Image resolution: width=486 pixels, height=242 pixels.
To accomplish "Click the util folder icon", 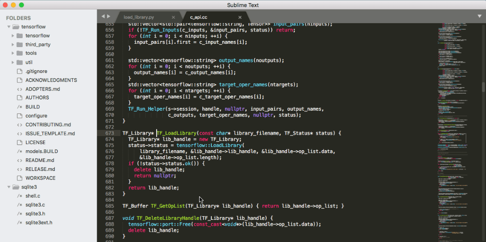I will coord(19,63).
